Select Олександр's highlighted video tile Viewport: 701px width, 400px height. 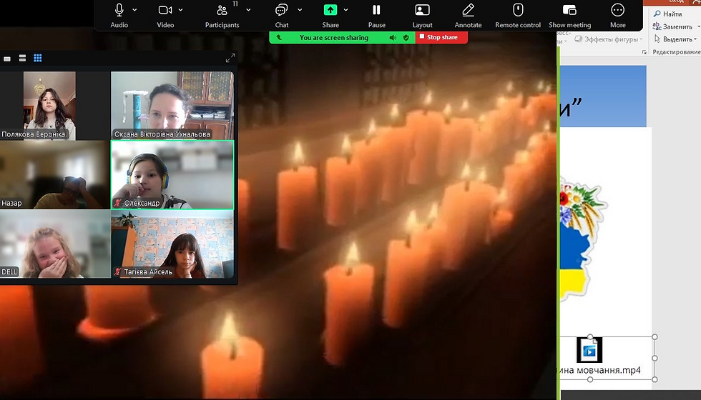tap(172, 175)
